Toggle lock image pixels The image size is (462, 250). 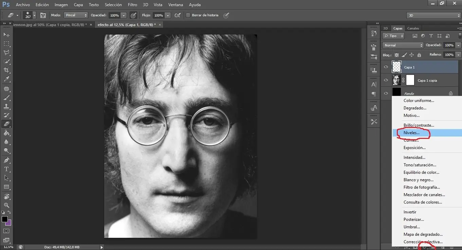click(x=404, y=55)
